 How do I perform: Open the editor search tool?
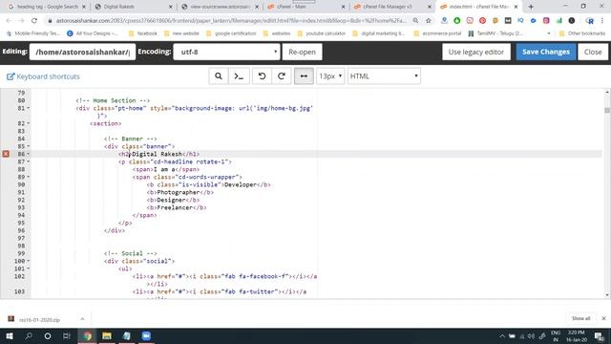point(219,76)
